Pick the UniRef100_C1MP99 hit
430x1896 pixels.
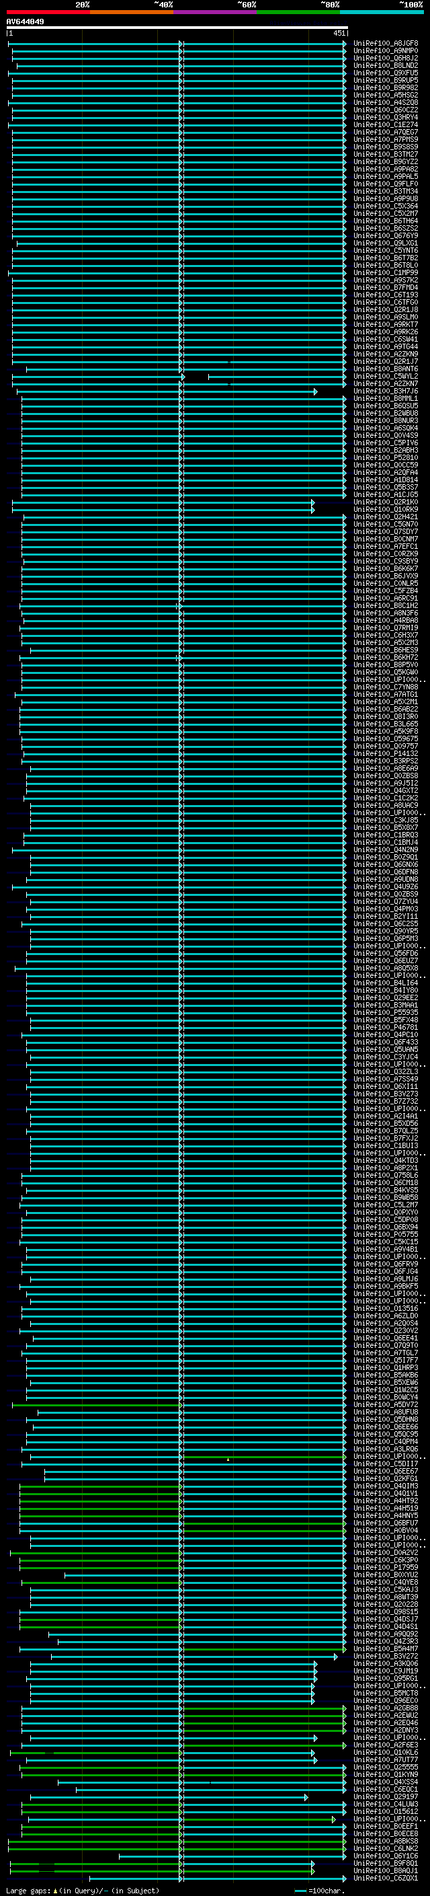click(x=385, y=273)
